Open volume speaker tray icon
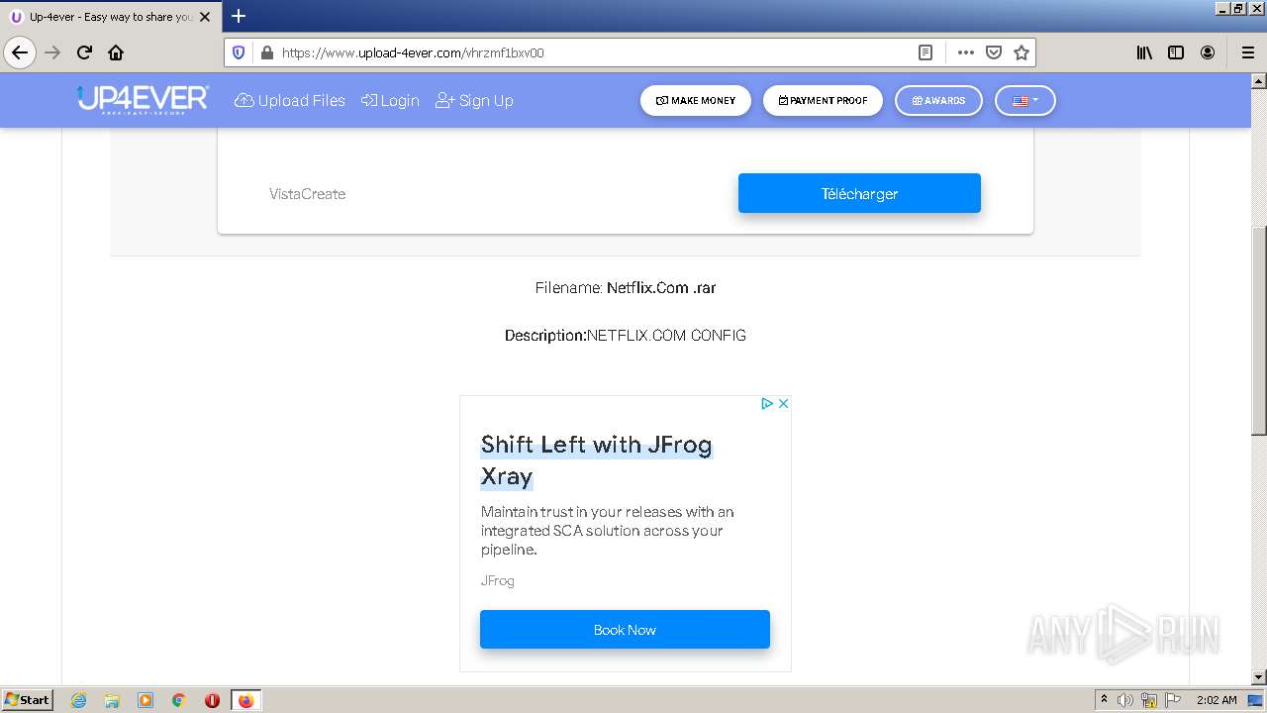The height and width of the screenshot is (713, 1267). (x=1124, y=700)
